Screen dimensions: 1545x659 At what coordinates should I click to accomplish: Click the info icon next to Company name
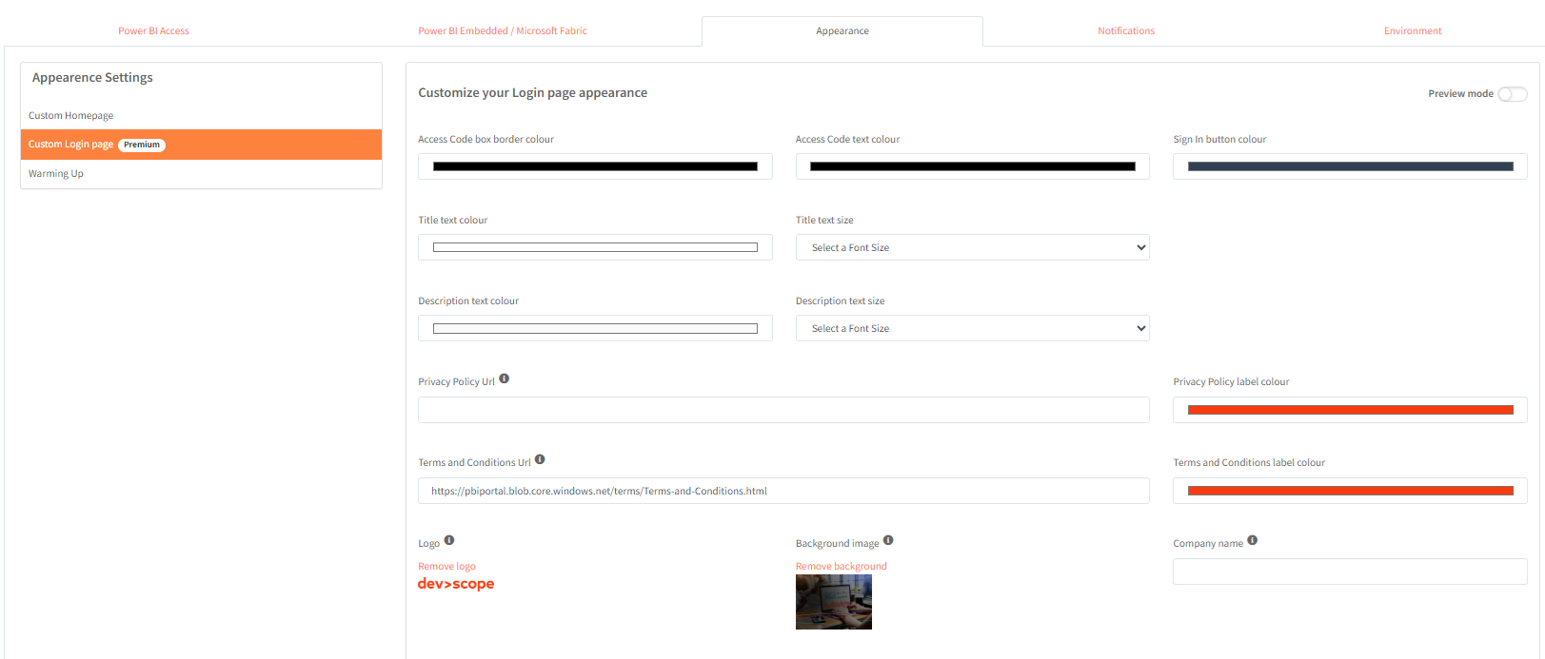point(1253,540)
